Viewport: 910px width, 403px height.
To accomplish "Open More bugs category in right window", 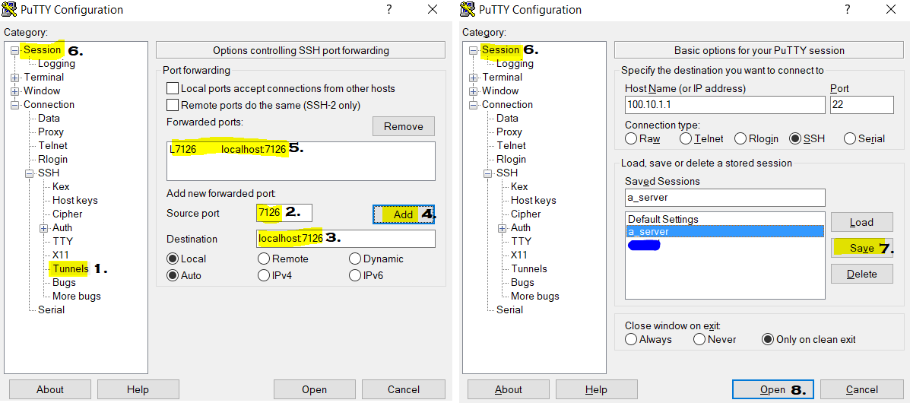I will (x=535, y=296).
